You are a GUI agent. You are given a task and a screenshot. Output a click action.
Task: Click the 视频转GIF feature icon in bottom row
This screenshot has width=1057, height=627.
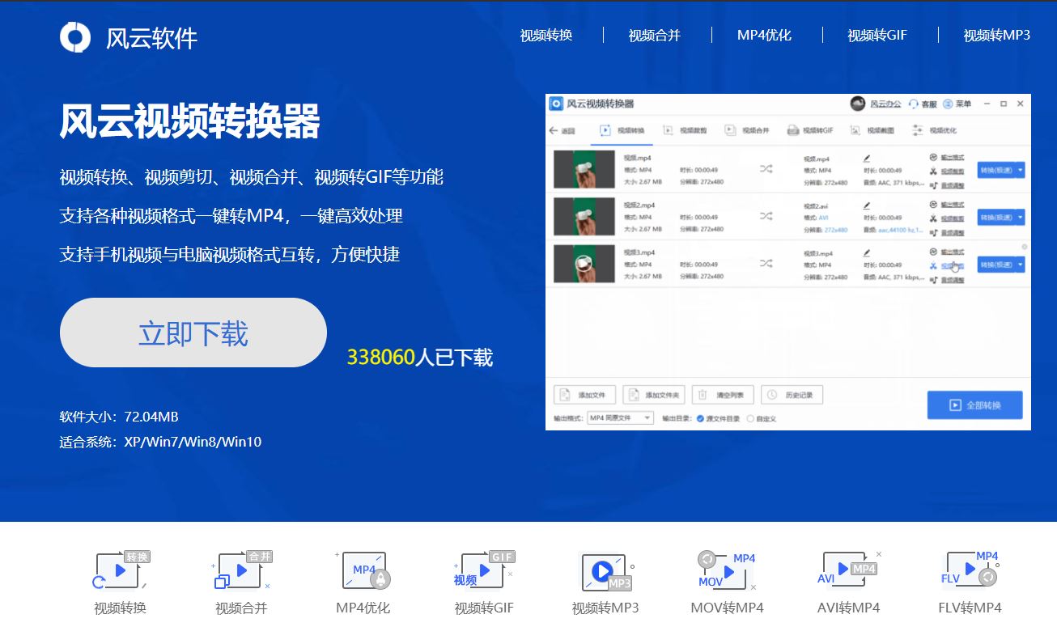484,571
